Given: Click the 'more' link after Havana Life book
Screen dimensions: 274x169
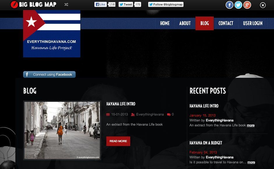Looking at the screenshot, I should pyautogui.click(x=251, y=125).
